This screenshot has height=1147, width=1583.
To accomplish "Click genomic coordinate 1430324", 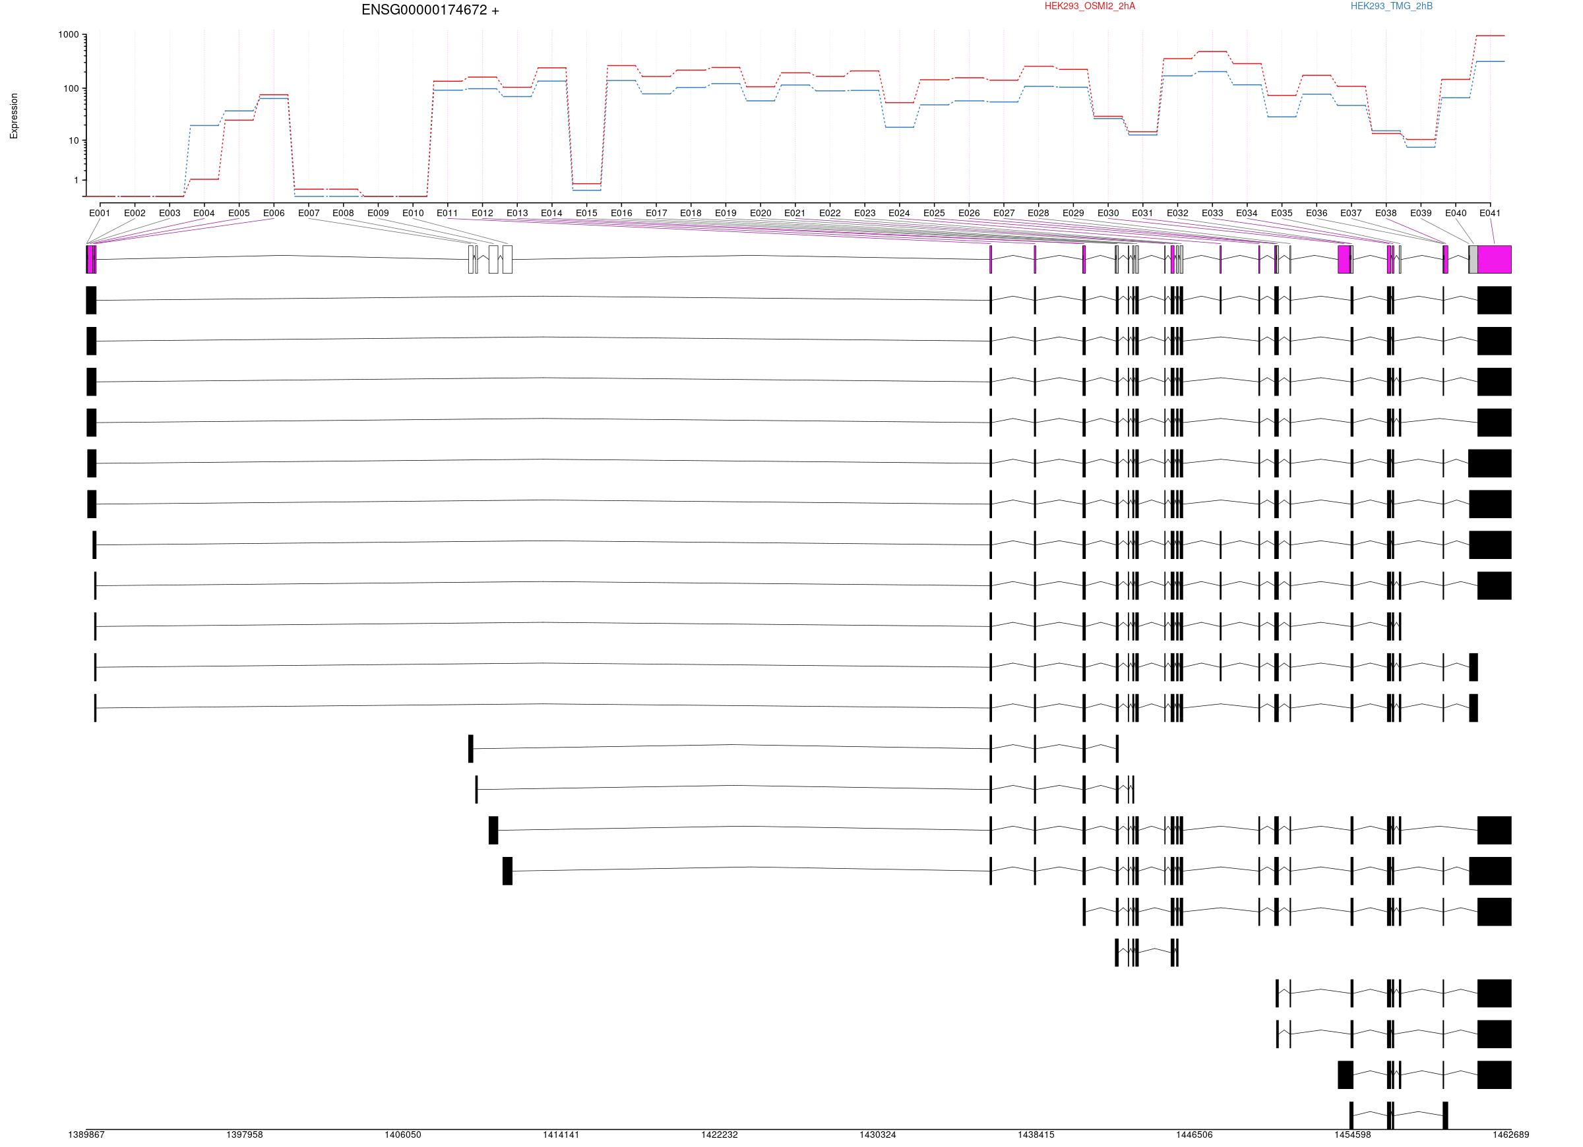I will 877,1135.
